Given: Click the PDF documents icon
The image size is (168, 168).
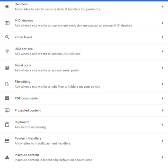Looking at the screenshot, I should click(7, 98).
